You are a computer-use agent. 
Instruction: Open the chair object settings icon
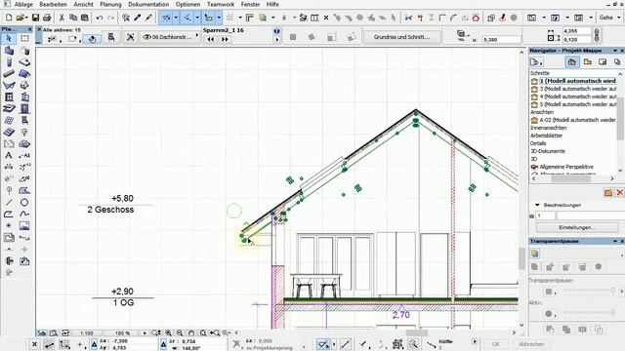111,37
